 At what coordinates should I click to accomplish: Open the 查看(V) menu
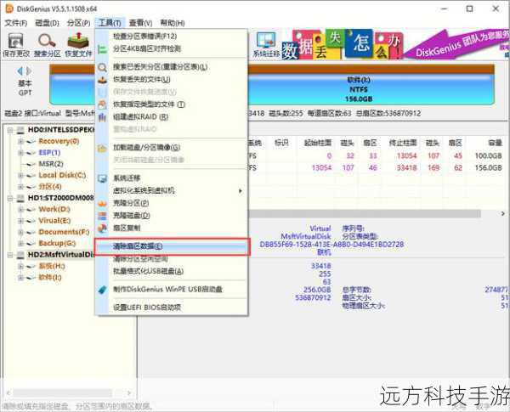(140, 23)
